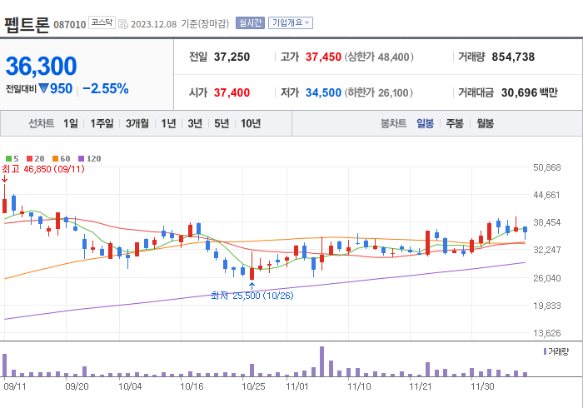Viewport: 583px width, 408px height.
Task: Switch to the 주봉 weekly candle chart
Action: pyautogui.click(x=455, y=123)
